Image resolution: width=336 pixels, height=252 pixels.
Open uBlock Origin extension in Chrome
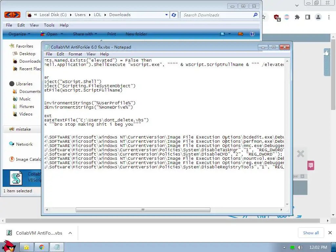point(277,17)
